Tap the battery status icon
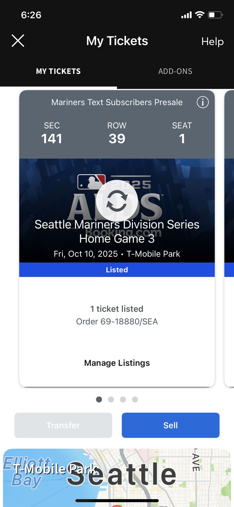The width and height of the screenshot is (234, 507). [215, 15]
